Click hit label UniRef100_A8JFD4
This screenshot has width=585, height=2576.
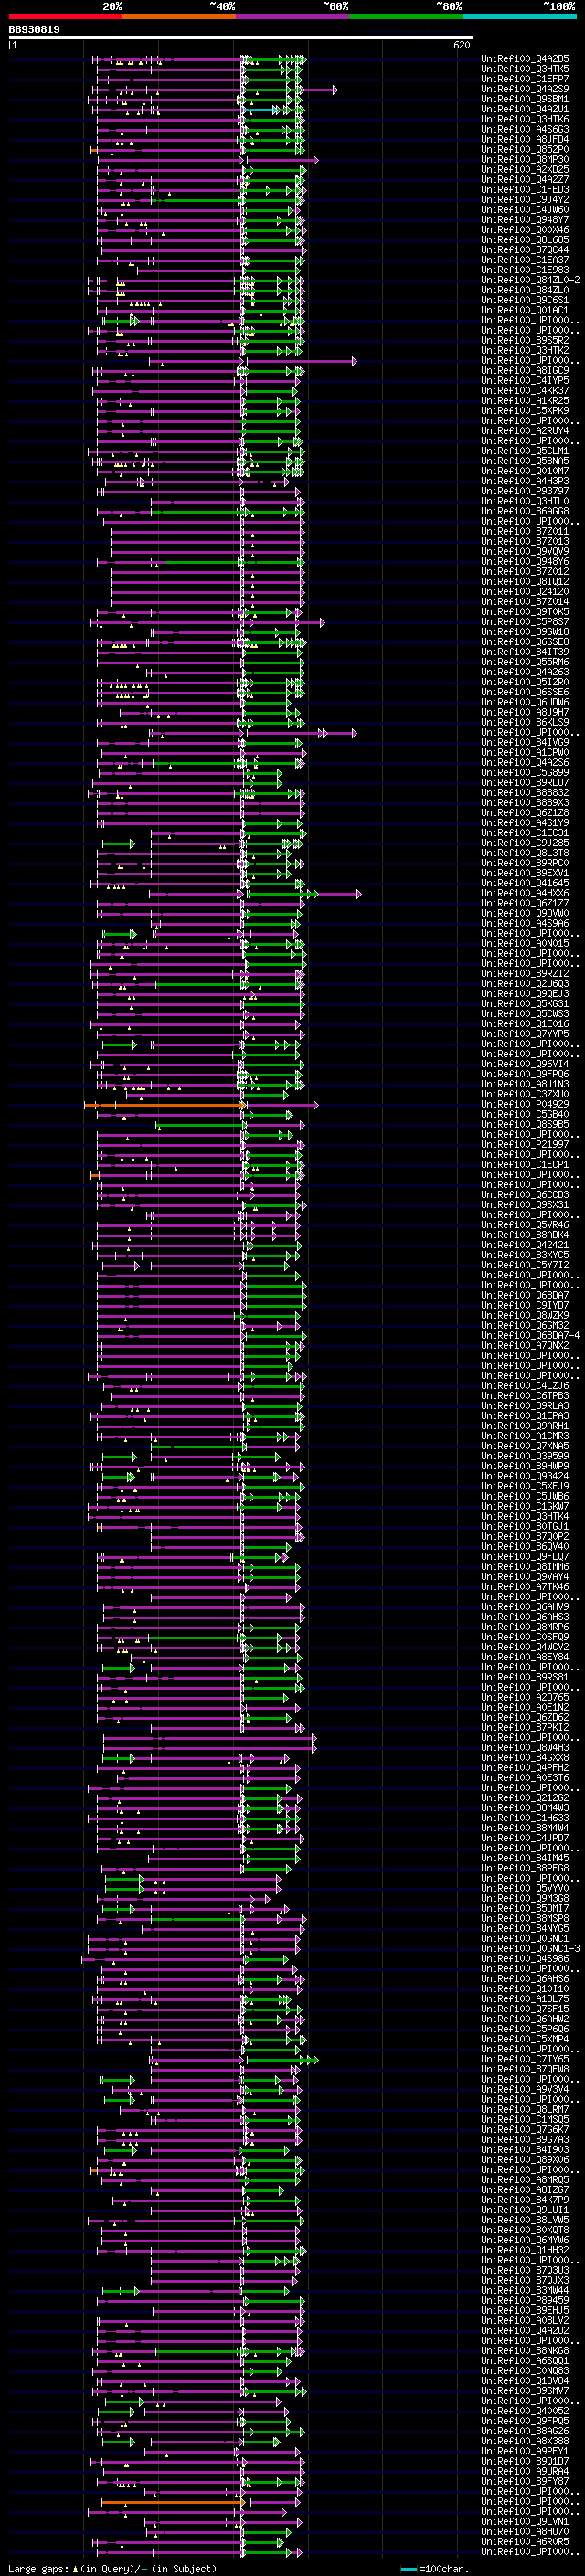click(525, 139)
